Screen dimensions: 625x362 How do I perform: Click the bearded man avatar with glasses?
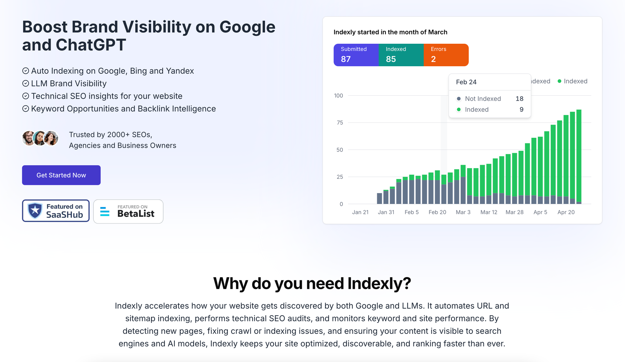coord(28,138)
